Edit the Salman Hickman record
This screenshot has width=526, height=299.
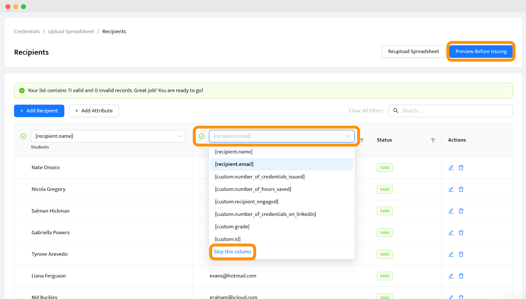click(451, 211)
